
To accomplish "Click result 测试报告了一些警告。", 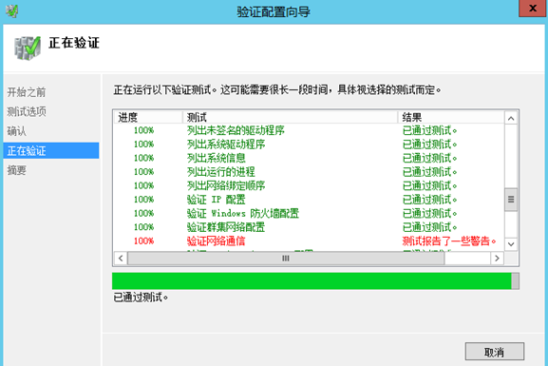I will (449, 241).
